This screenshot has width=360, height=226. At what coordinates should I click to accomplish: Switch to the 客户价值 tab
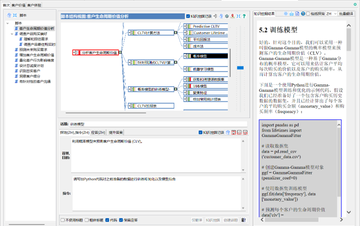click(x=18, y=5)
